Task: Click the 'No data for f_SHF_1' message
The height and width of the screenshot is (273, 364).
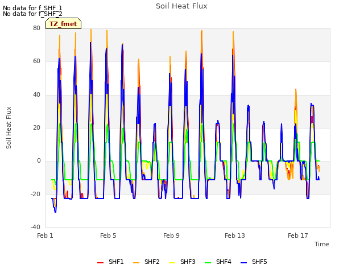Action: [32, 8]
